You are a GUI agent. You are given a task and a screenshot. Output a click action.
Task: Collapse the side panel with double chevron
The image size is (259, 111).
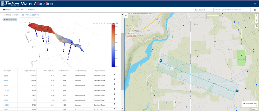[126, 15]
